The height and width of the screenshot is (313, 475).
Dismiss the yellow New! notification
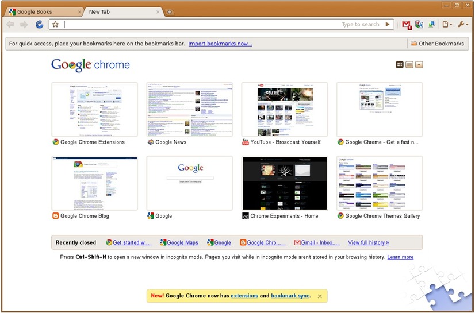[320, 296]
